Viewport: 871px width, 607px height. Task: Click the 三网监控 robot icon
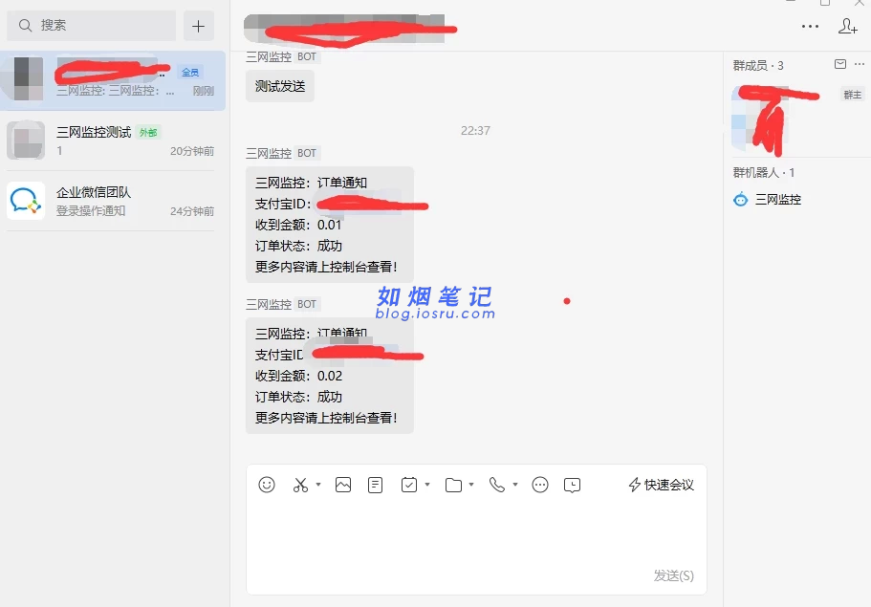pyautogui.click(x=740, y=200)
